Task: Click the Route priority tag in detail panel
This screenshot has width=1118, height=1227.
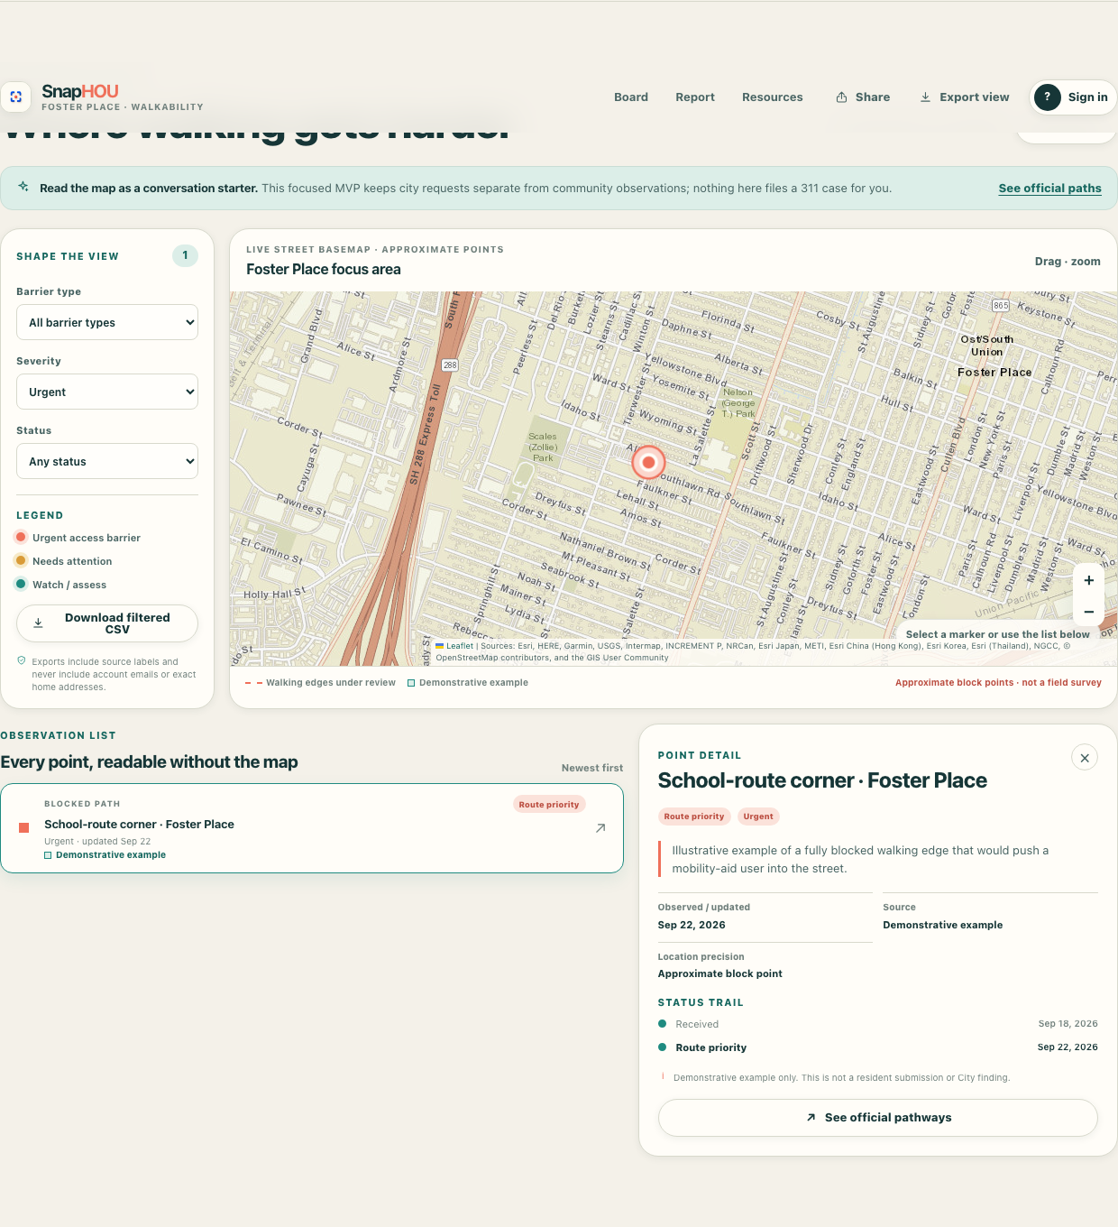Action: [694, 816]
